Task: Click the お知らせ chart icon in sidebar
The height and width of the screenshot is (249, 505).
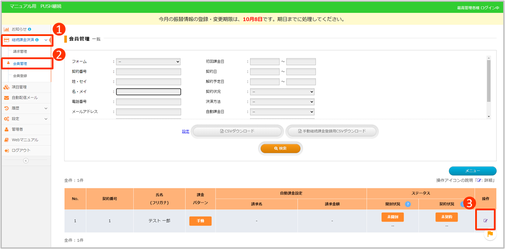Action: point(6,29)
